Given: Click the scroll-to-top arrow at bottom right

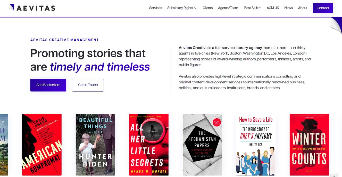Looking at the screenshot, I should (x=334, y=176).
